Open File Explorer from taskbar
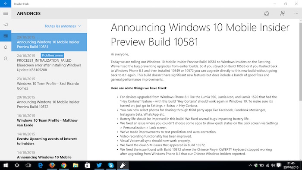302x170 pixels. (75, 165)
